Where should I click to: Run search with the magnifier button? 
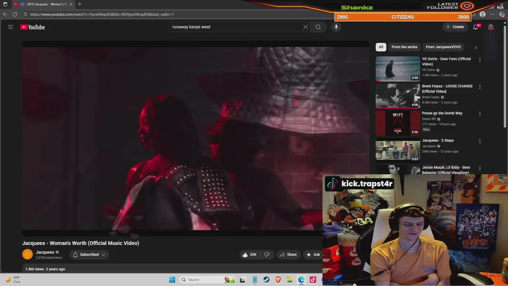[x=318, y=27]
